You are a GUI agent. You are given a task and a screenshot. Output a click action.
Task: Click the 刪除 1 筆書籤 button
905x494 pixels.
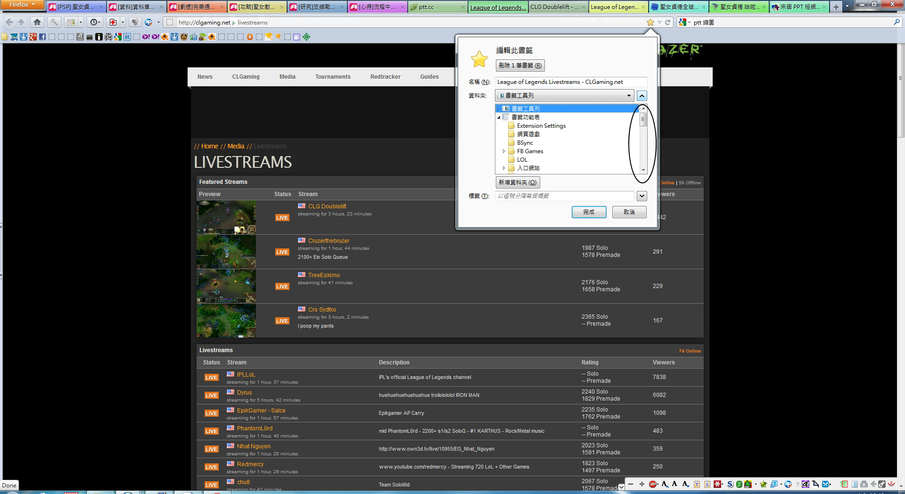point(520,66)
